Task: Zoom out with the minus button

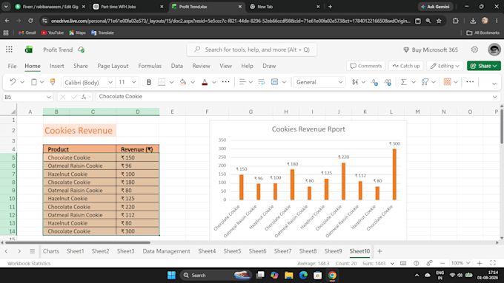Action: click(x=442, y=263)
